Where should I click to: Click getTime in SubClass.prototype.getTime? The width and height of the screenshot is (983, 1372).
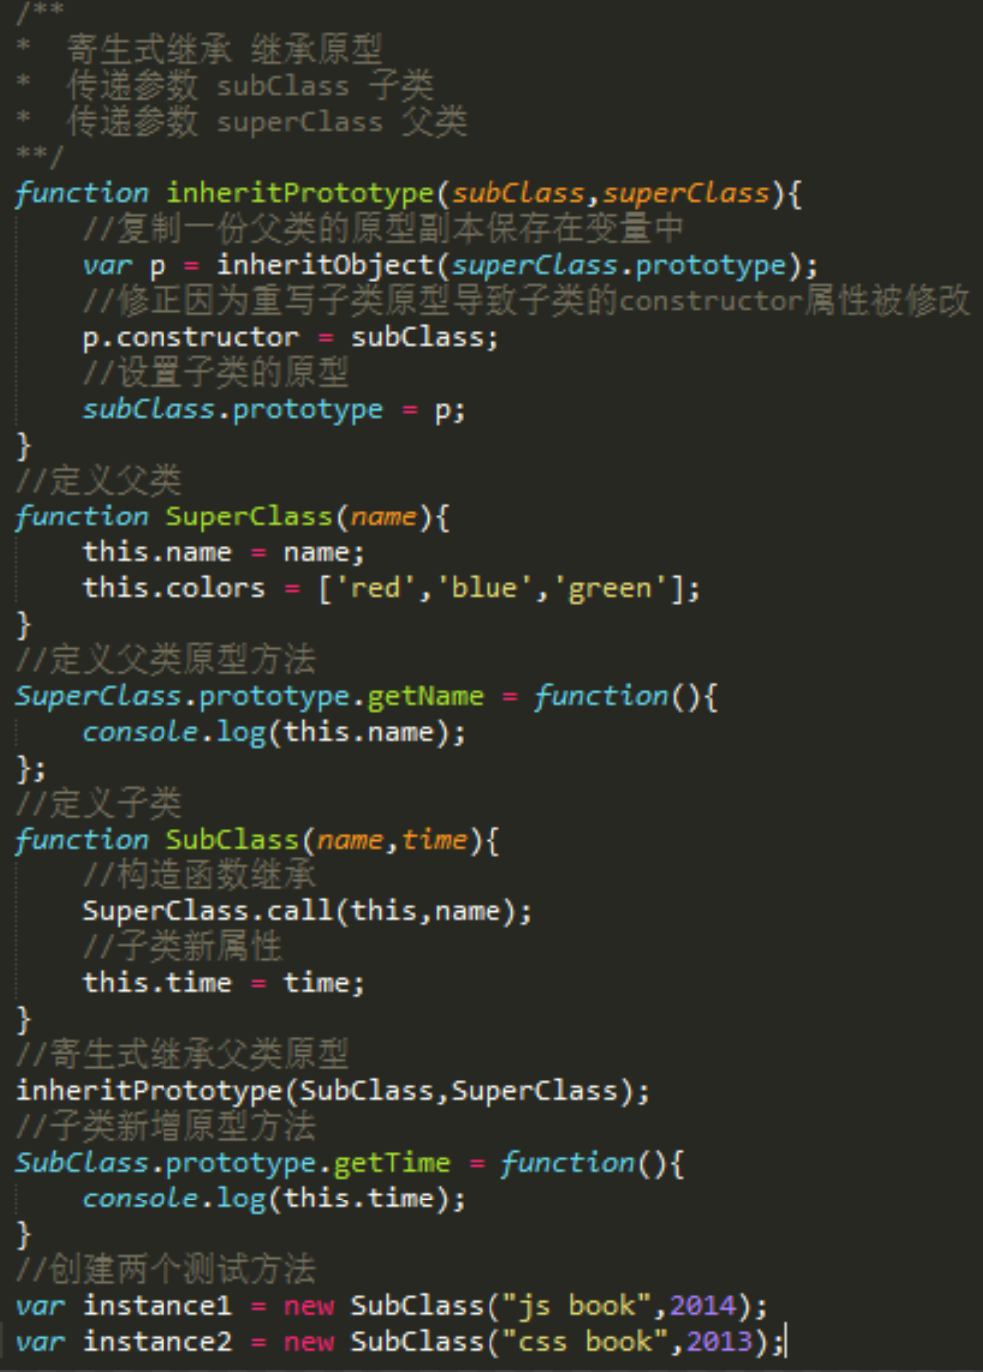coord(391,1163)
